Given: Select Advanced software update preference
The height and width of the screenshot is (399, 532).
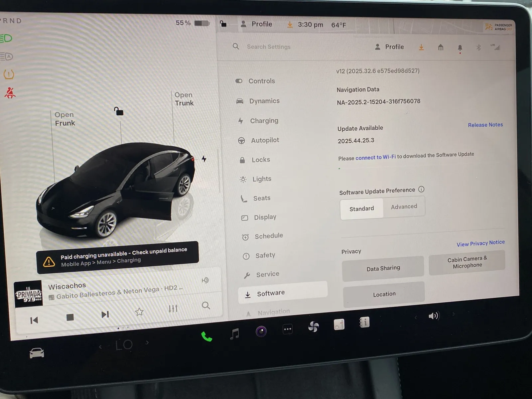Looking at the screenshot, I should point(404,207).
